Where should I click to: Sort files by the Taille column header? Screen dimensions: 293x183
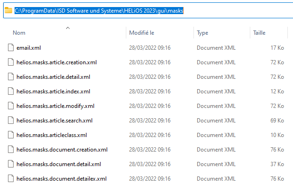pos(259,33)
